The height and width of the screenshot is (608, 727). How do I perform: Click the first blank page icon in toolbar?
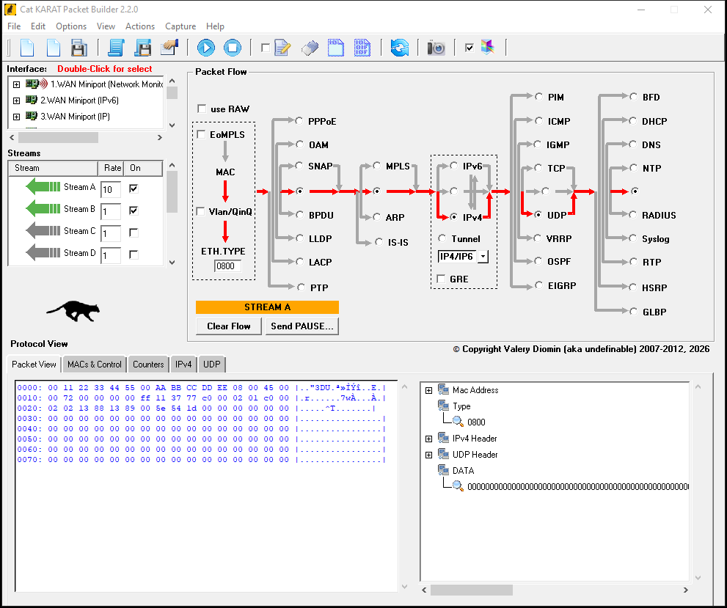coord(27,48)
